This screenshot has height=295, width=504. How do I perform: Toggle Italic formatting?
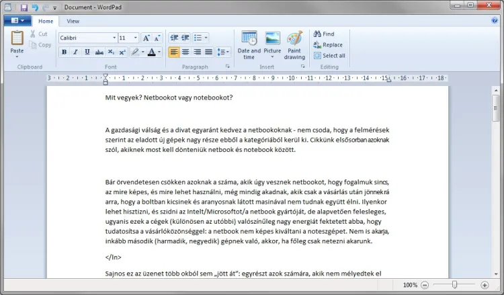point(75,52)
